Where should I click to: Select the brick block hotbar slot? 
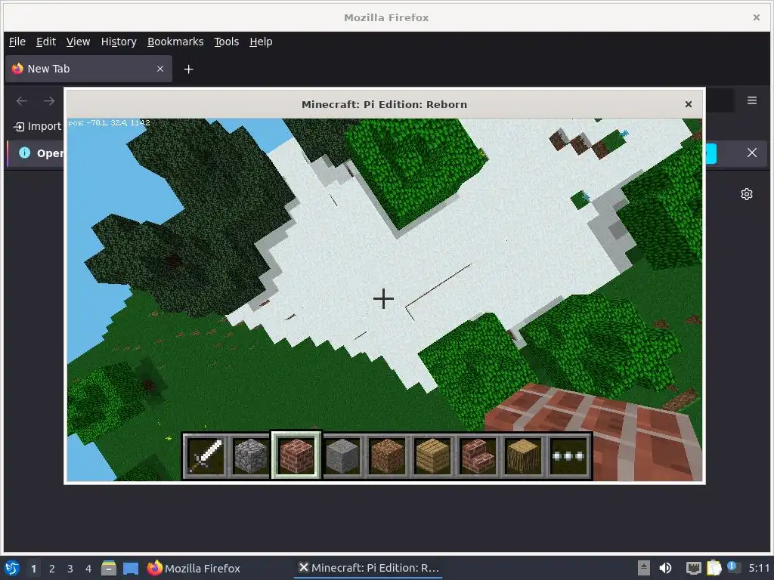[296, 455]
